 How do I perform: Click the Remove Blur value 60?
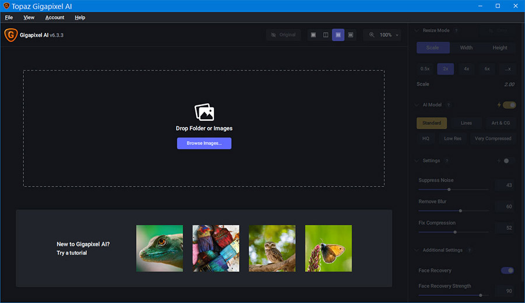[x=505, y=207]
